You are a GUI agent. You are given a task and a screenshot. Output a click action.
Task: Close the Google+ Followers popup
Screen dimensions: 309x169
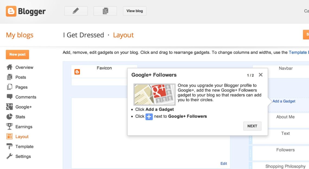pos(261,75)
